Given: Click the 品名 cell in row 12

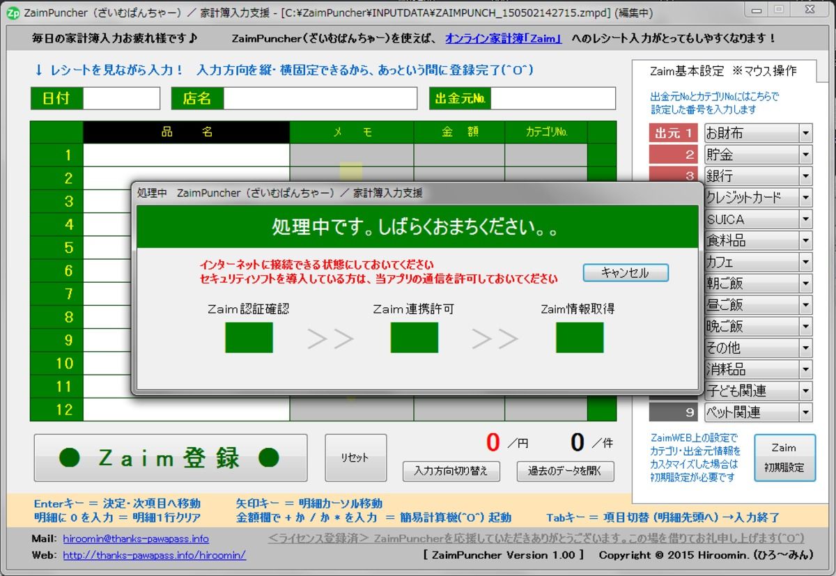Looking at the screenshot, I should pos(186,410).
